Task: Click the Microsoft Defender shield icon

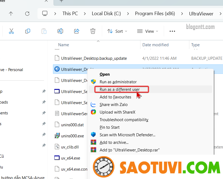Action: click(x=93, y=135)
